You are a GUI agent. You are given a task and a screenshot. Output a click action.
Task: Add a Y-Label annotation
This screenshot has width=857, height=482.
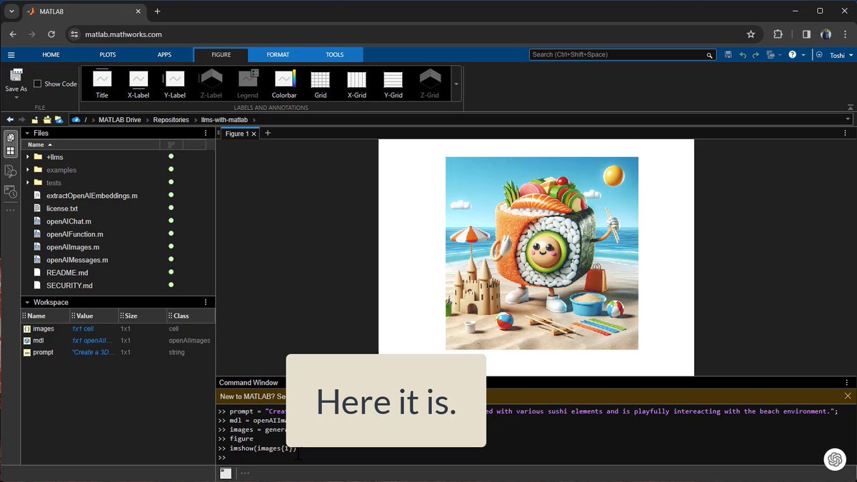[x=175, y=84]
